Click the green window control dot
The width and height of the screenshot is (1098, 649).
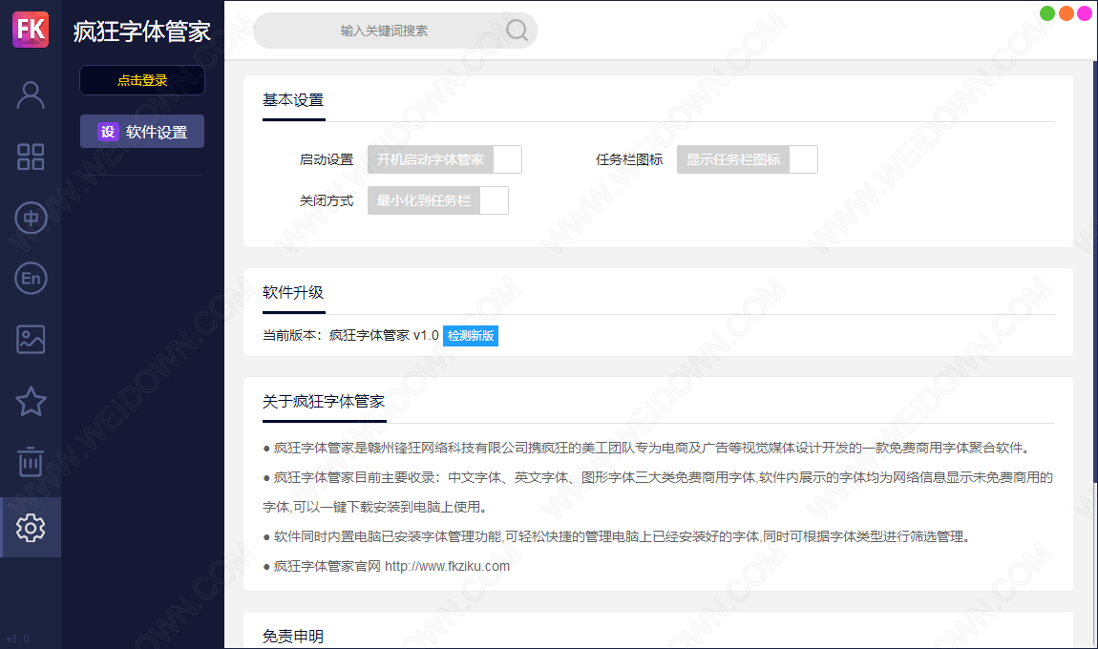[1047, 13]
